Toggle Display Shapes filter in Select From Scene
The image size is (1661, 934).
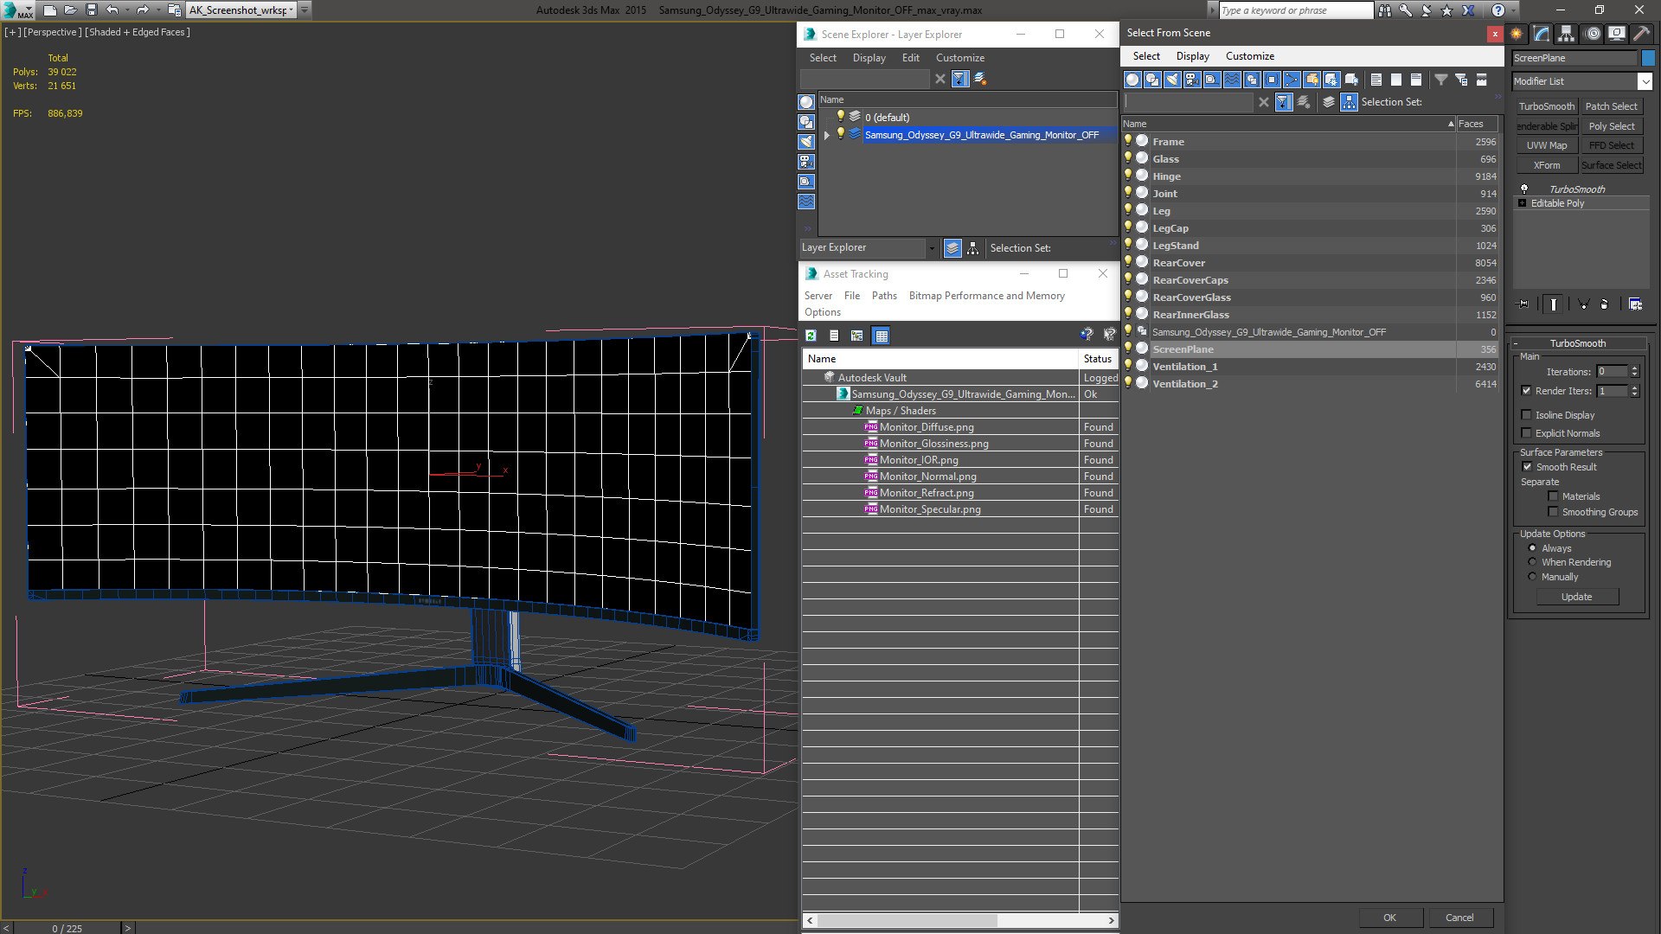tap(1152, 80)
